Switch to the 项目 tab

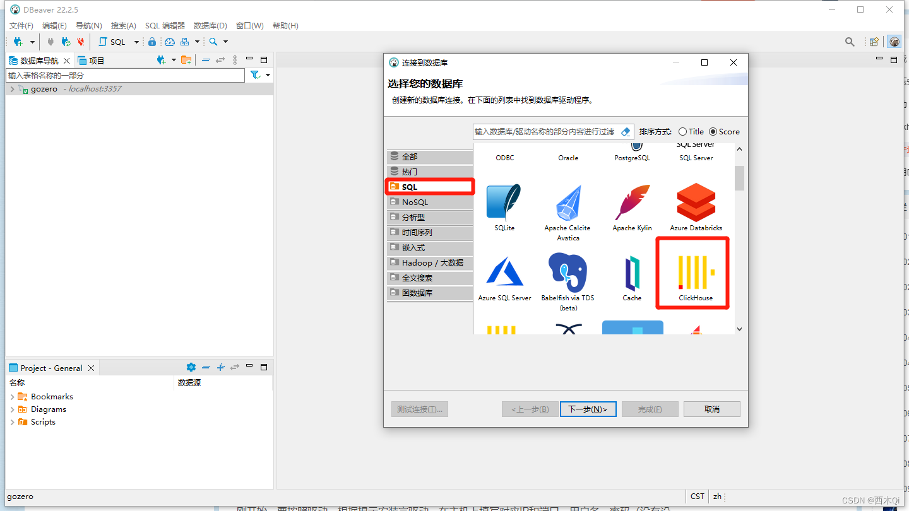(x=91, y=61)
